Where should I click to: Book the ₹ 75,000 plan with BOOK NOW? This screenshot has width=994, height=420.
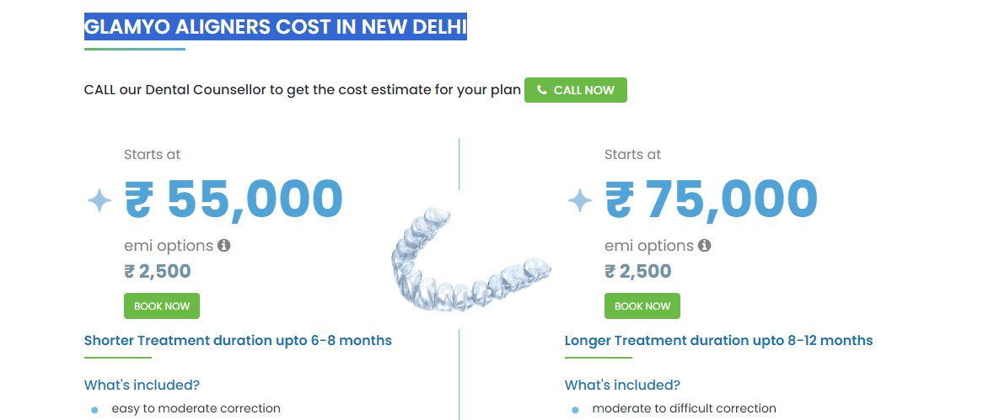tap(642, 306)
